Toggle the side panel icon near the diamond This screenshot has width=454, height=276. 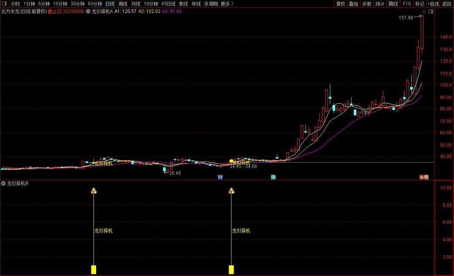coord(430,11)
